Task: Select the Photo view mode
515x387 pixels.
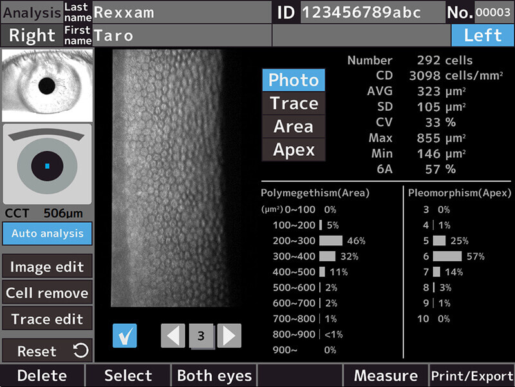Action: tap(293, 80)
